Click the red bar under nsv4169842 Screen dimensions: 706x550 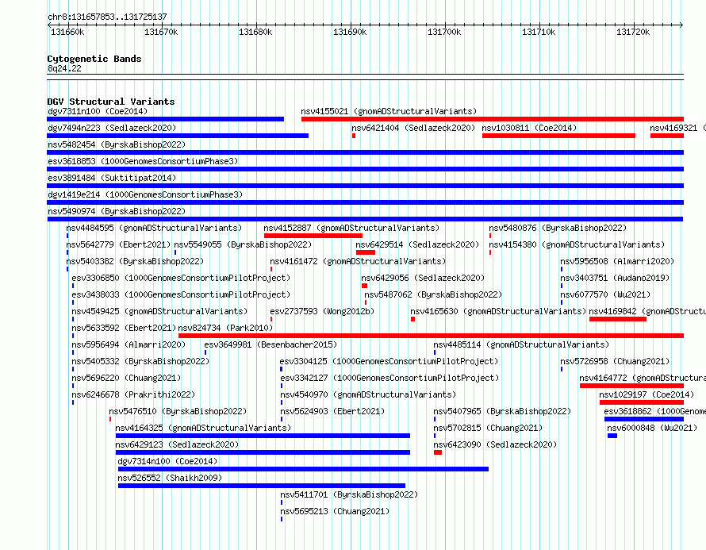[x=618, y=319]
